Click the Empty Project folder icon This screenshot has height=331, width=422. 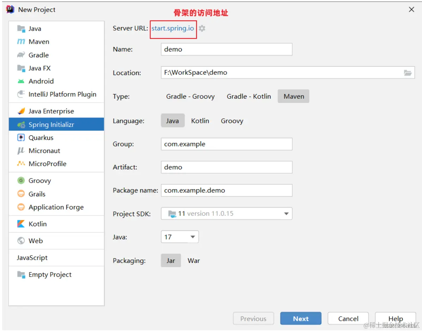(x=21, y=275)
